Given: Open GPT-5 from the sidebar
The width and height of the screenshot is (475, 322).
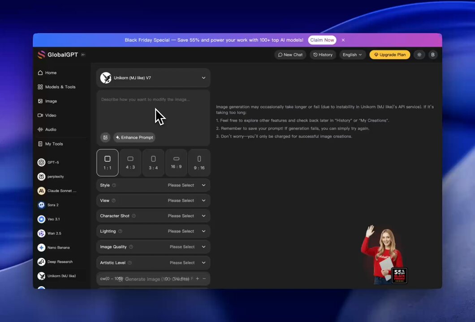Looking at the screenshot, I should coord(48,162).
